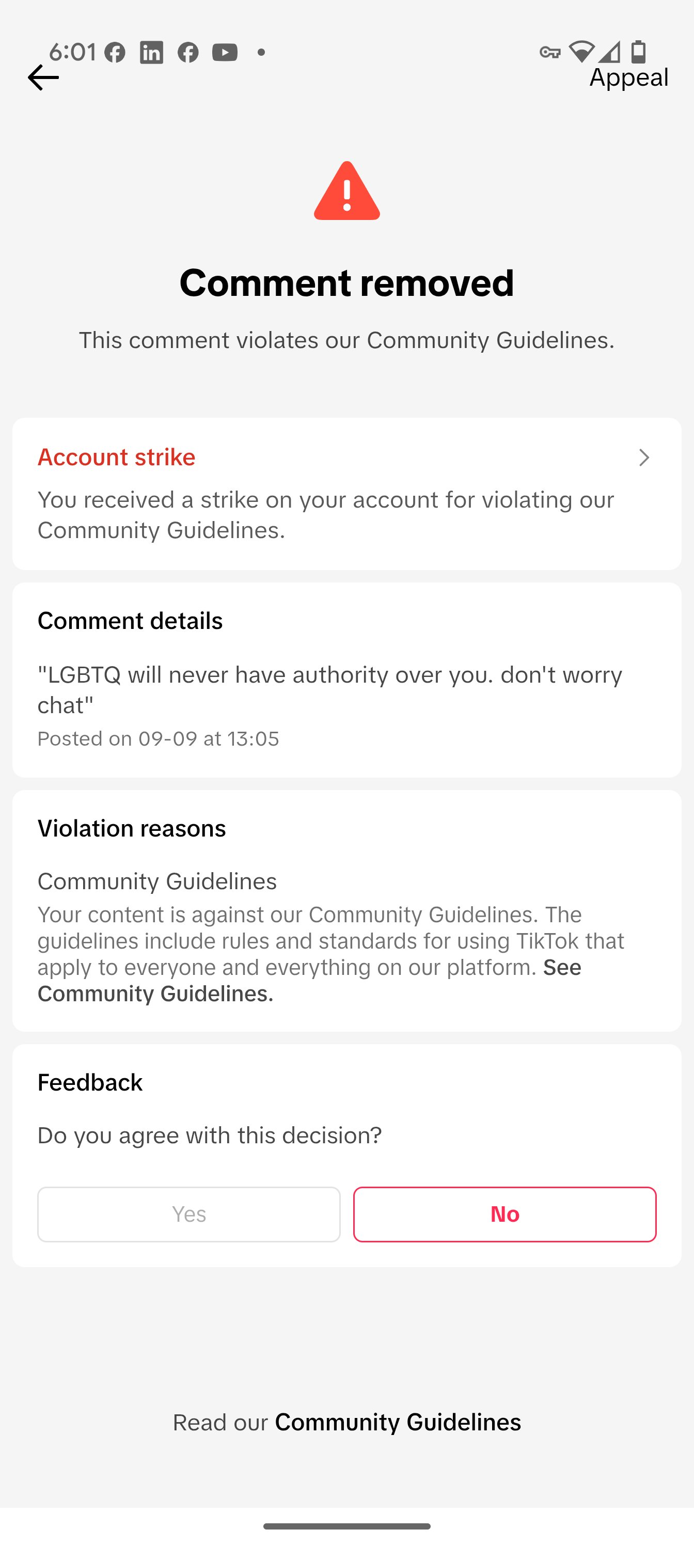Open the Appeal option
This screenshot has width=694, height=1545.
pyautogui.click(x=628, y=77)
